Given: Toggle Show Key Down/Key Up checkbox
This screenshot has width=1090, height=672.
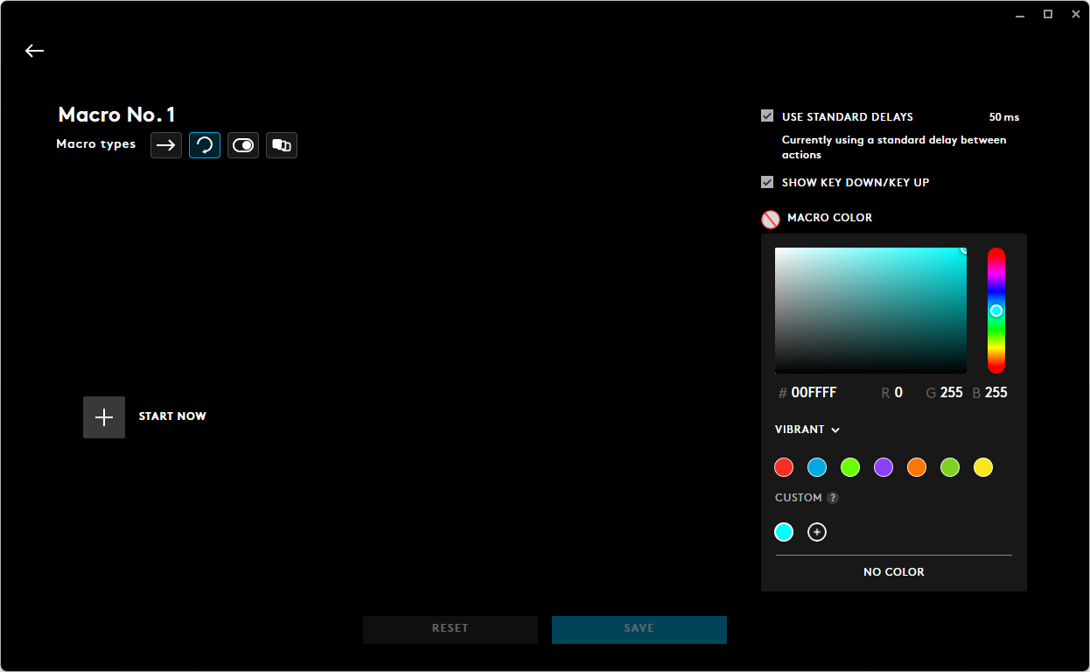Looking at the screenshot, I should tap(767, 182).
